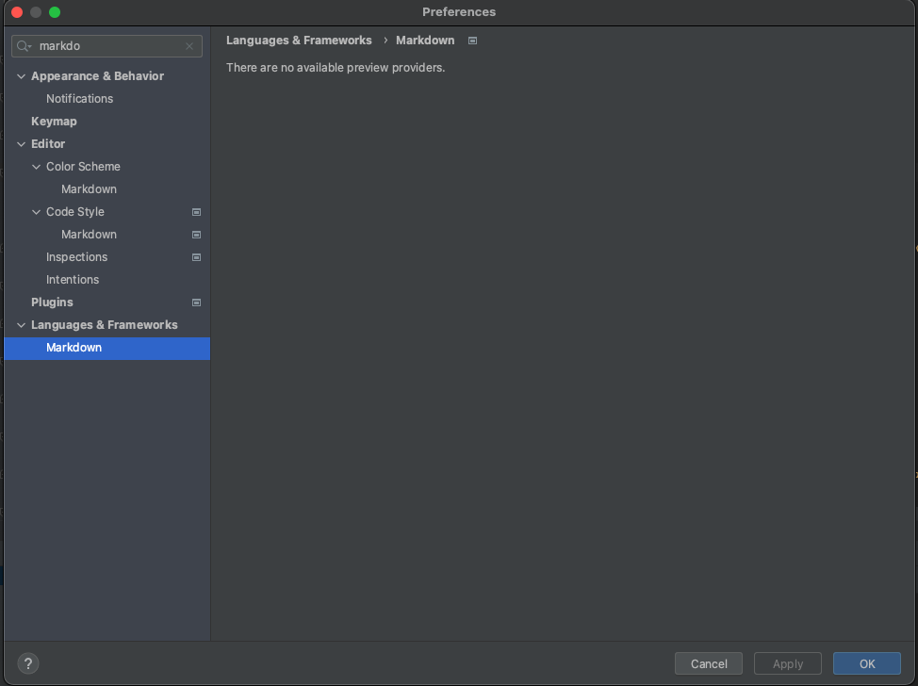Confirm preferences with the OK button
This screenshot has width=918, height=686.
pos(866,663)
